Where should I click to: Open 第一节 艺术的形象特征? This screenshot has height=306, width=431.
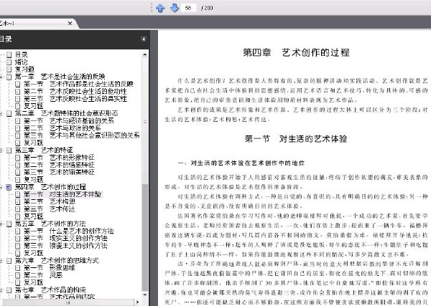[x=59, y=158]
